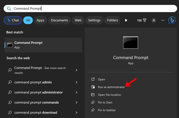179x118 pixels.
Task: Expand the 'command prompt commands' suggestion arrow
Action: pyautogui.click(x=76, y=102)
